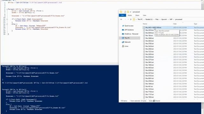Screen dimensions: 204x114
Task: Select the file named file-1737.txt
Action: pyautogui.click(x=149, y=94)
